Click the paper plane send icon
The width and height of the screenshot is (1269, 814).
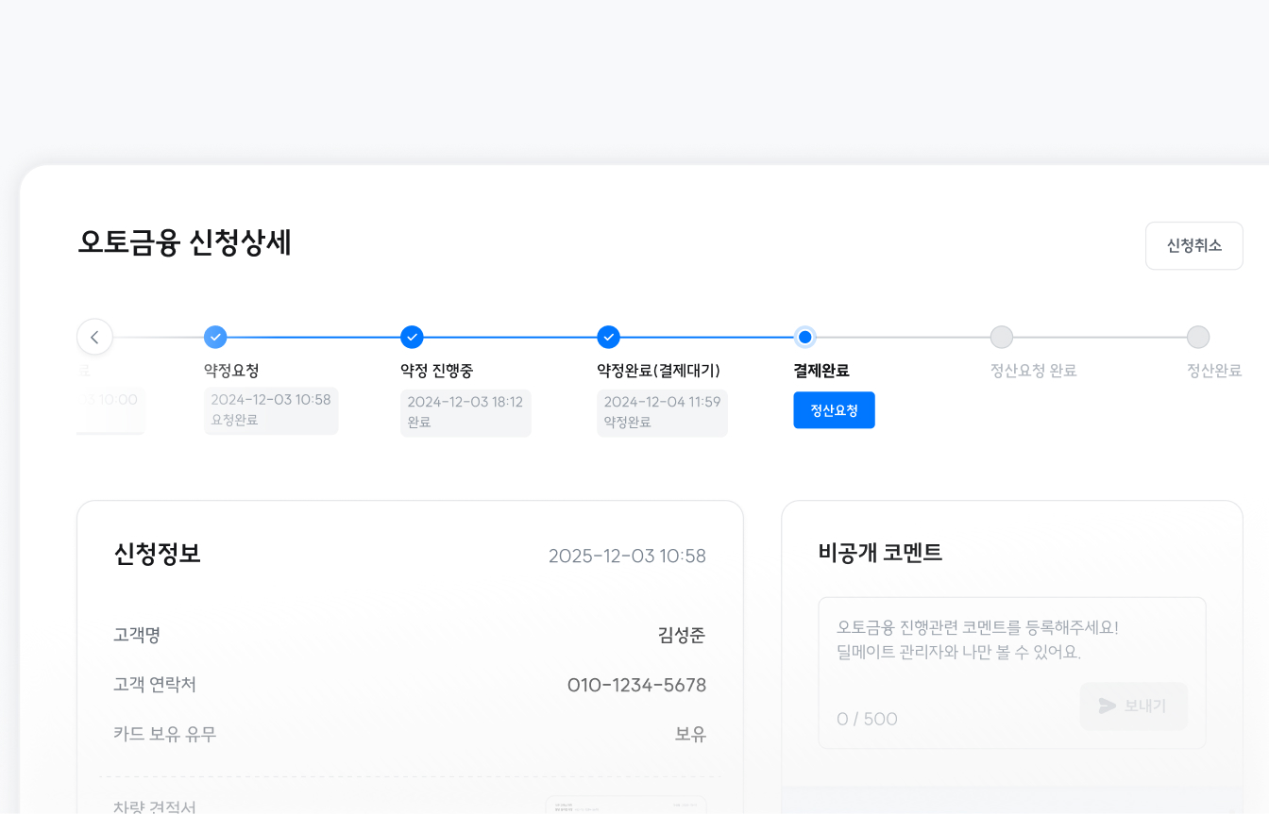(1108, 706)
